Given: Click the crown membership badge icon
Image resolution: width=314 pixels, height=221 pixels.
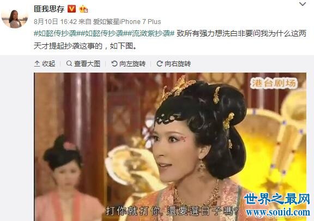Looking at the screenshot, I should tap(83, 9).
